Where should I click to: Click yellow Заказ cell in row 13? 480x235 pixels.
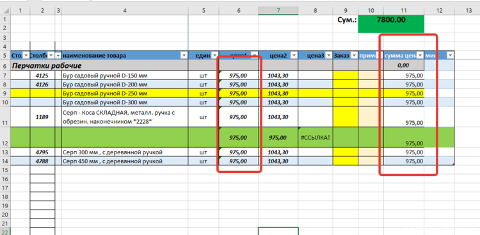point(346,152)
